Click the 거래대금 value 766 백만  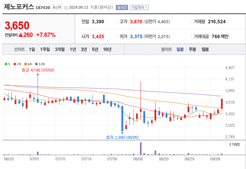point(220,37)
